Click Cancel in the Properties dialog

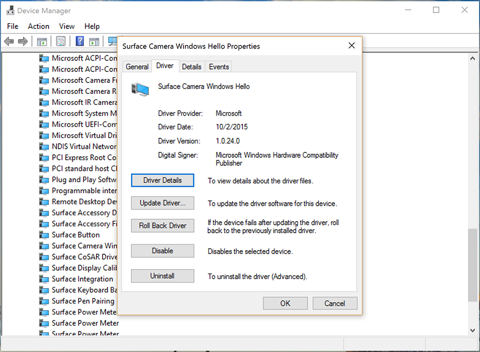point(335,304)
